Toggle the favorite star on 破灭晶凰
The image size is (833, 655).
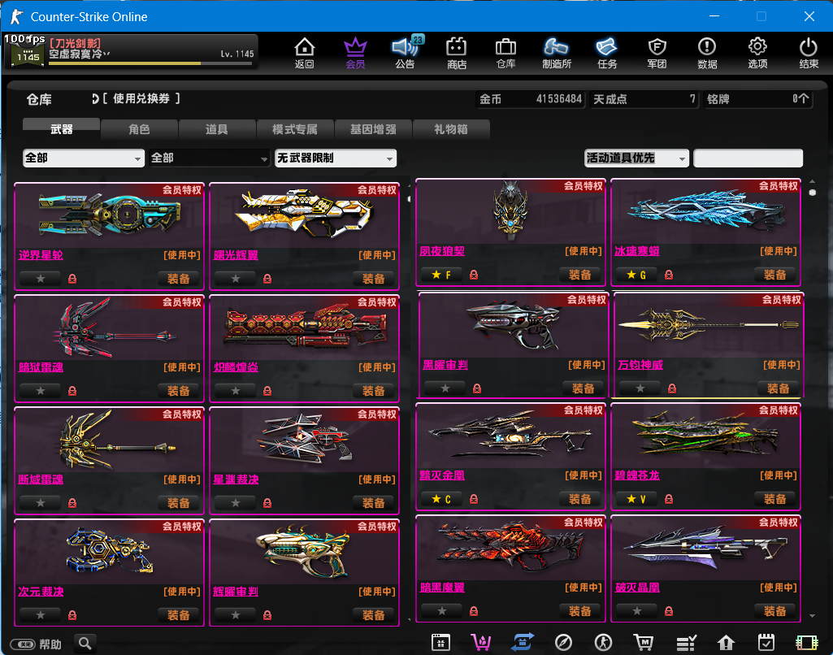636,611
